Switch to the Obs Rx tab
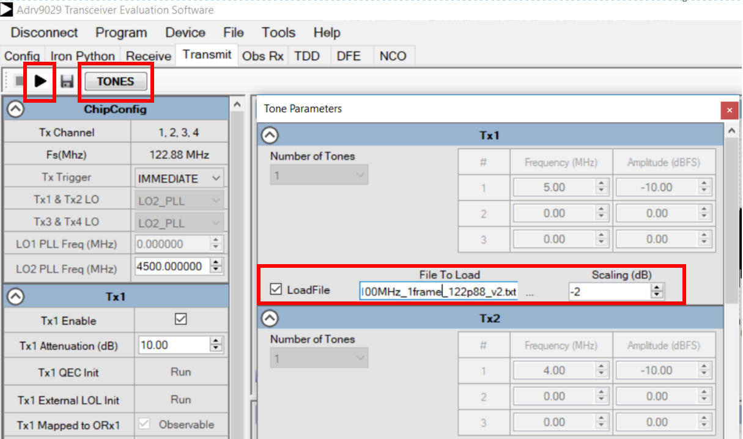 point(263,56)
